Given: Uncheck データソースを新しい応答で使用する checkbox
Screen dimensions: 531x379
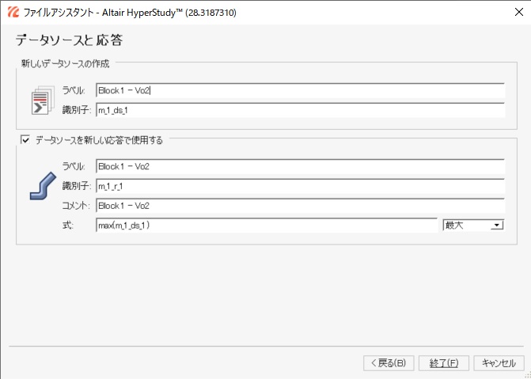Looking at the screenshot, I should (x=25, y=140).
